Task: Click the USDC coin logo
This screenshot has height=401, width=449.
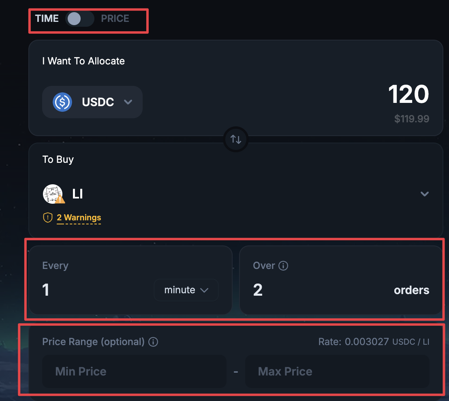Action: tap(62, 102)
